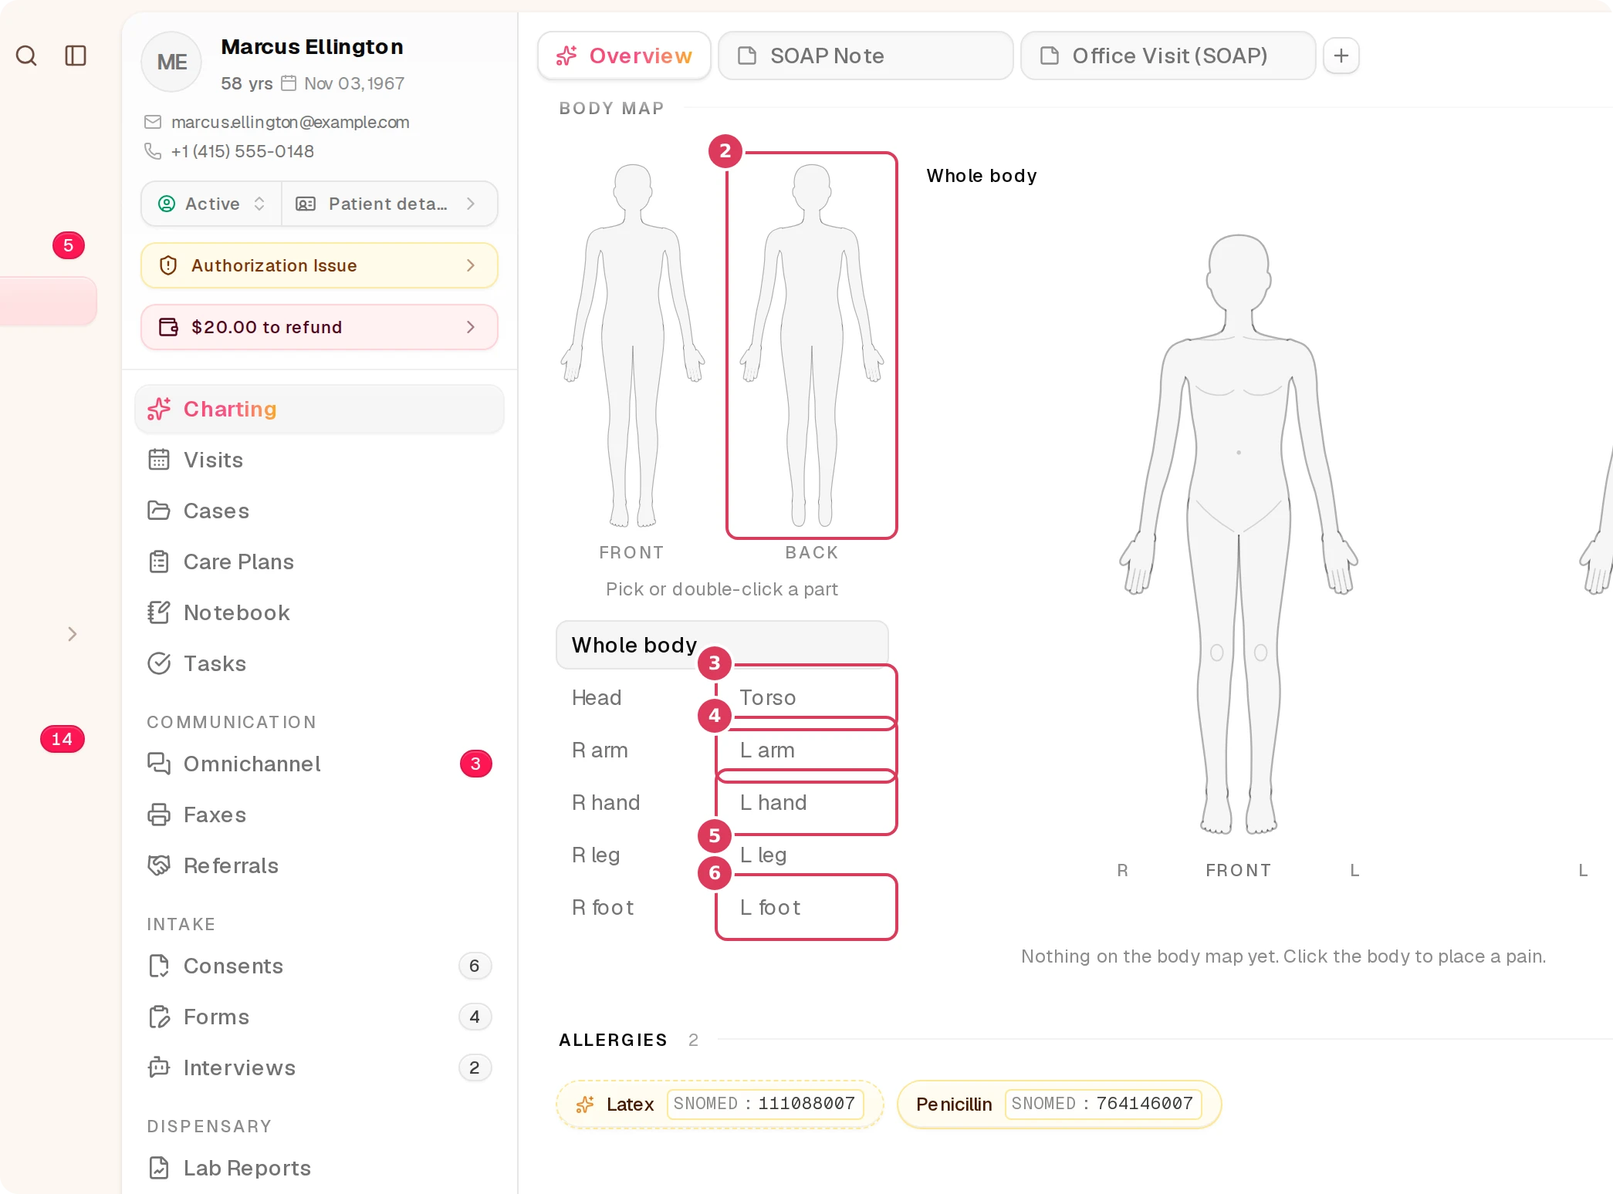Open the Visits calendar icon
The height and width of the screenshot is (1194, 1613).
(x=159, y=460)
